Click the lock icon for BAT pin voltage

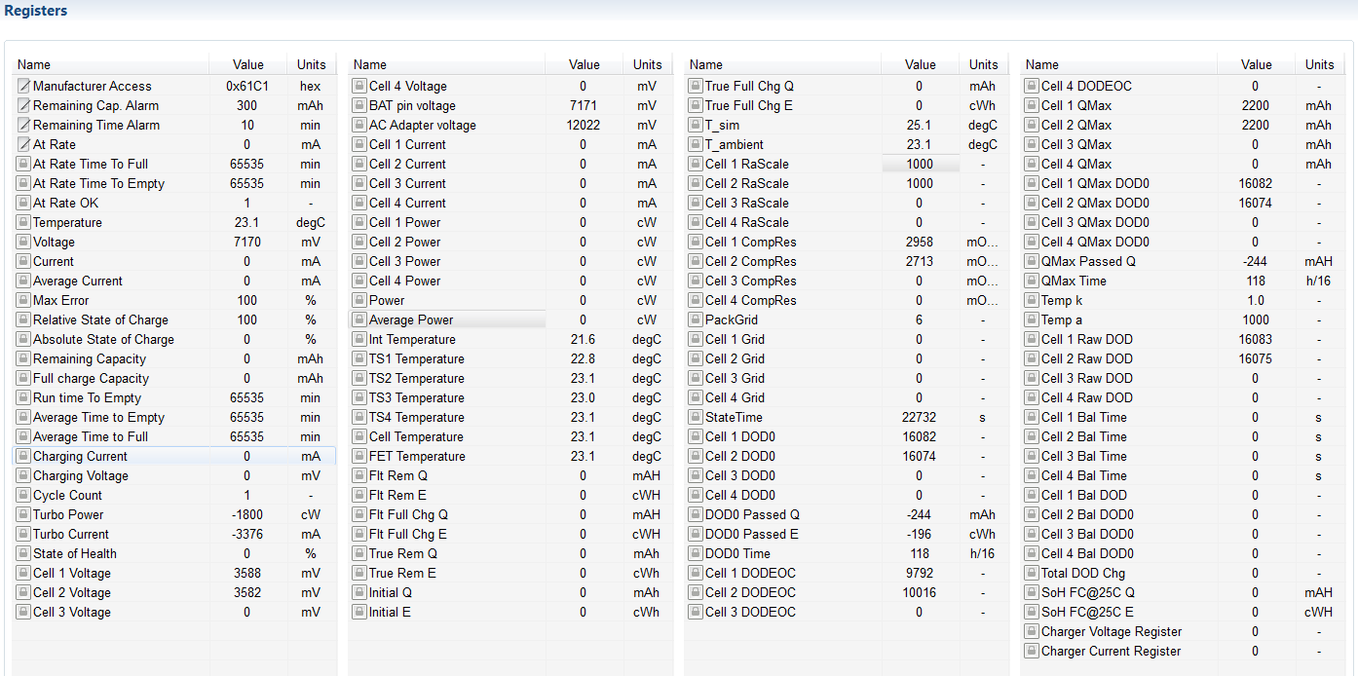click(359, 105)
